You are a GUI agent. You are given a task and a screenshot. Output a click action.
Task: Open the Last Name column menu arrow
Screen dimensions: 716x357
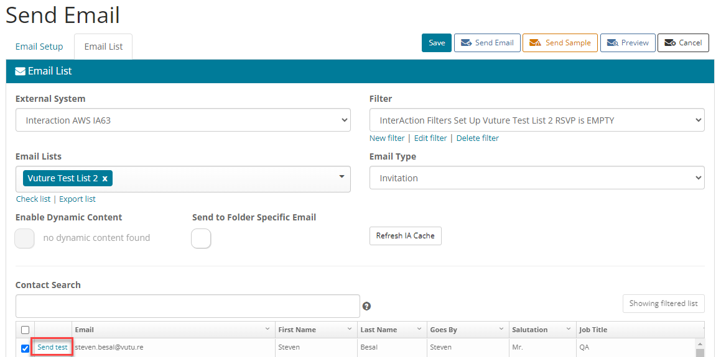[419, 328]
